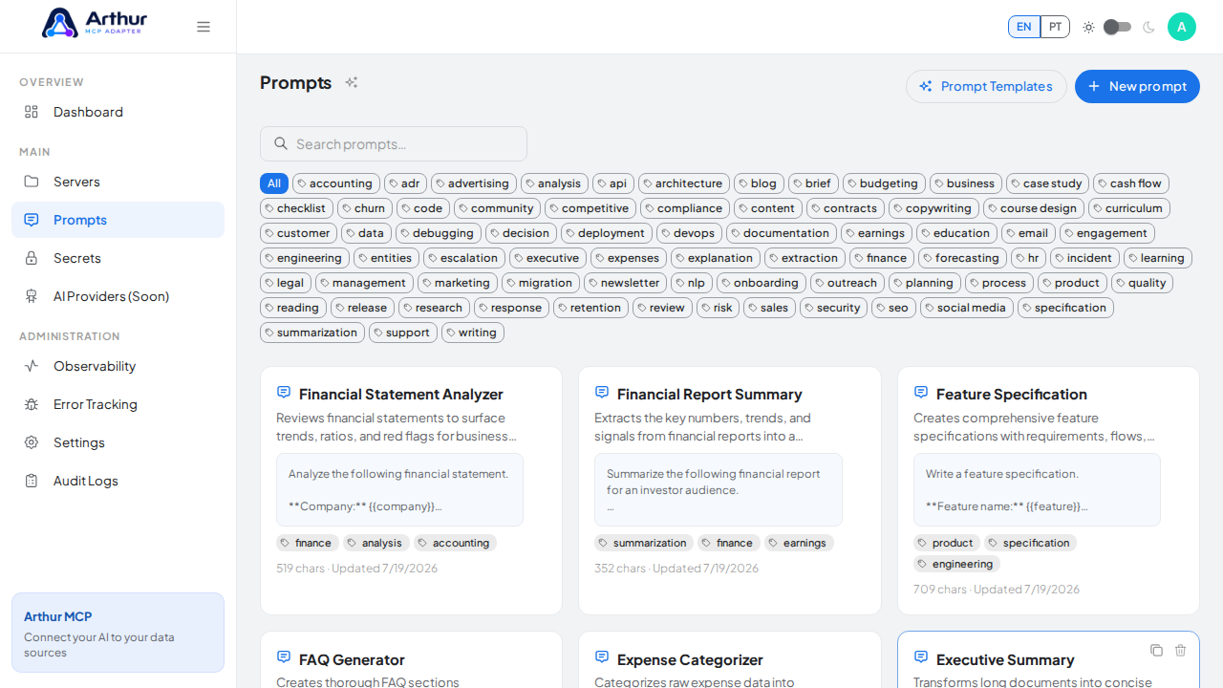Click the Feature Specification card icon
Screen dimensions: 1223x688
pos(921,393)
